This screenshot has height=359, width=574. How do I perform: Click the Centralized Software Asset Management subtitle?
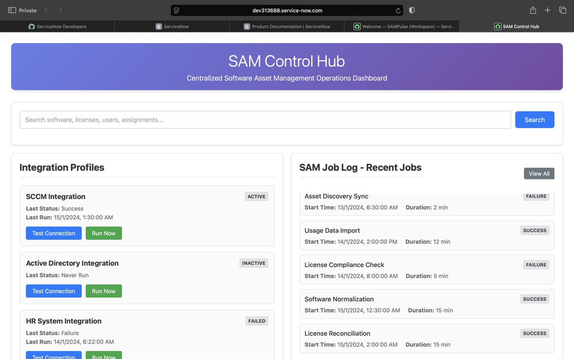(287, 78)
